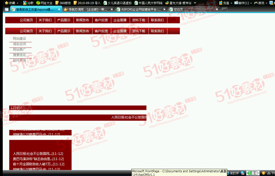
Task: Select 资料下载 in the lower navigation bar
Action: point(139,31)
